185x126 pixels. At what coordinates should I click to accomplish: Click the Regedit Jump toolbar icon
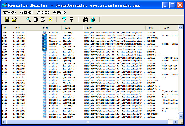93,19
